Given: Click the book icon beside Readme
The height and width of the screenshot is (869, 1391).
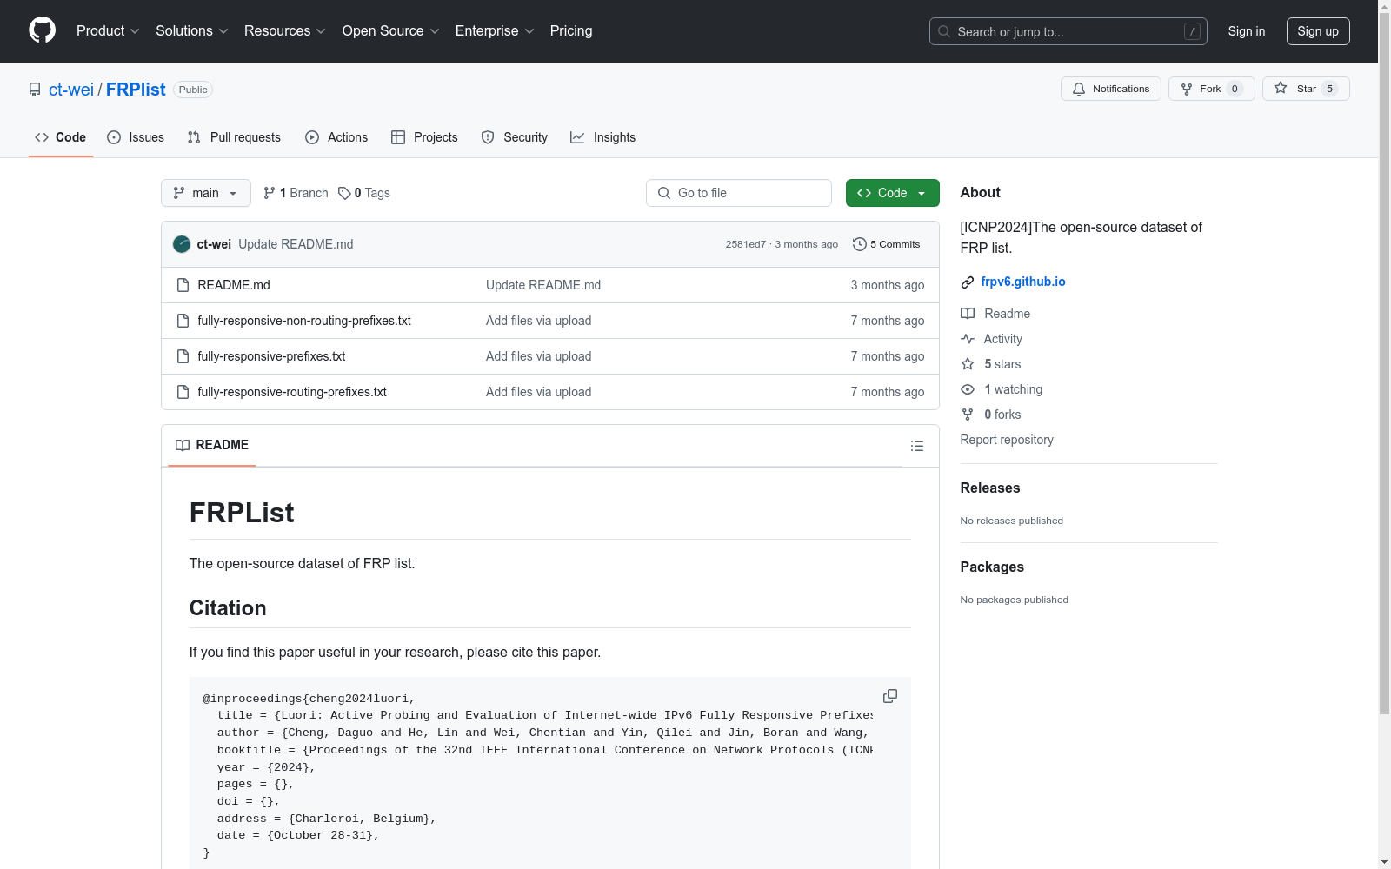Looking at the screenshot, I should [968, 314].
